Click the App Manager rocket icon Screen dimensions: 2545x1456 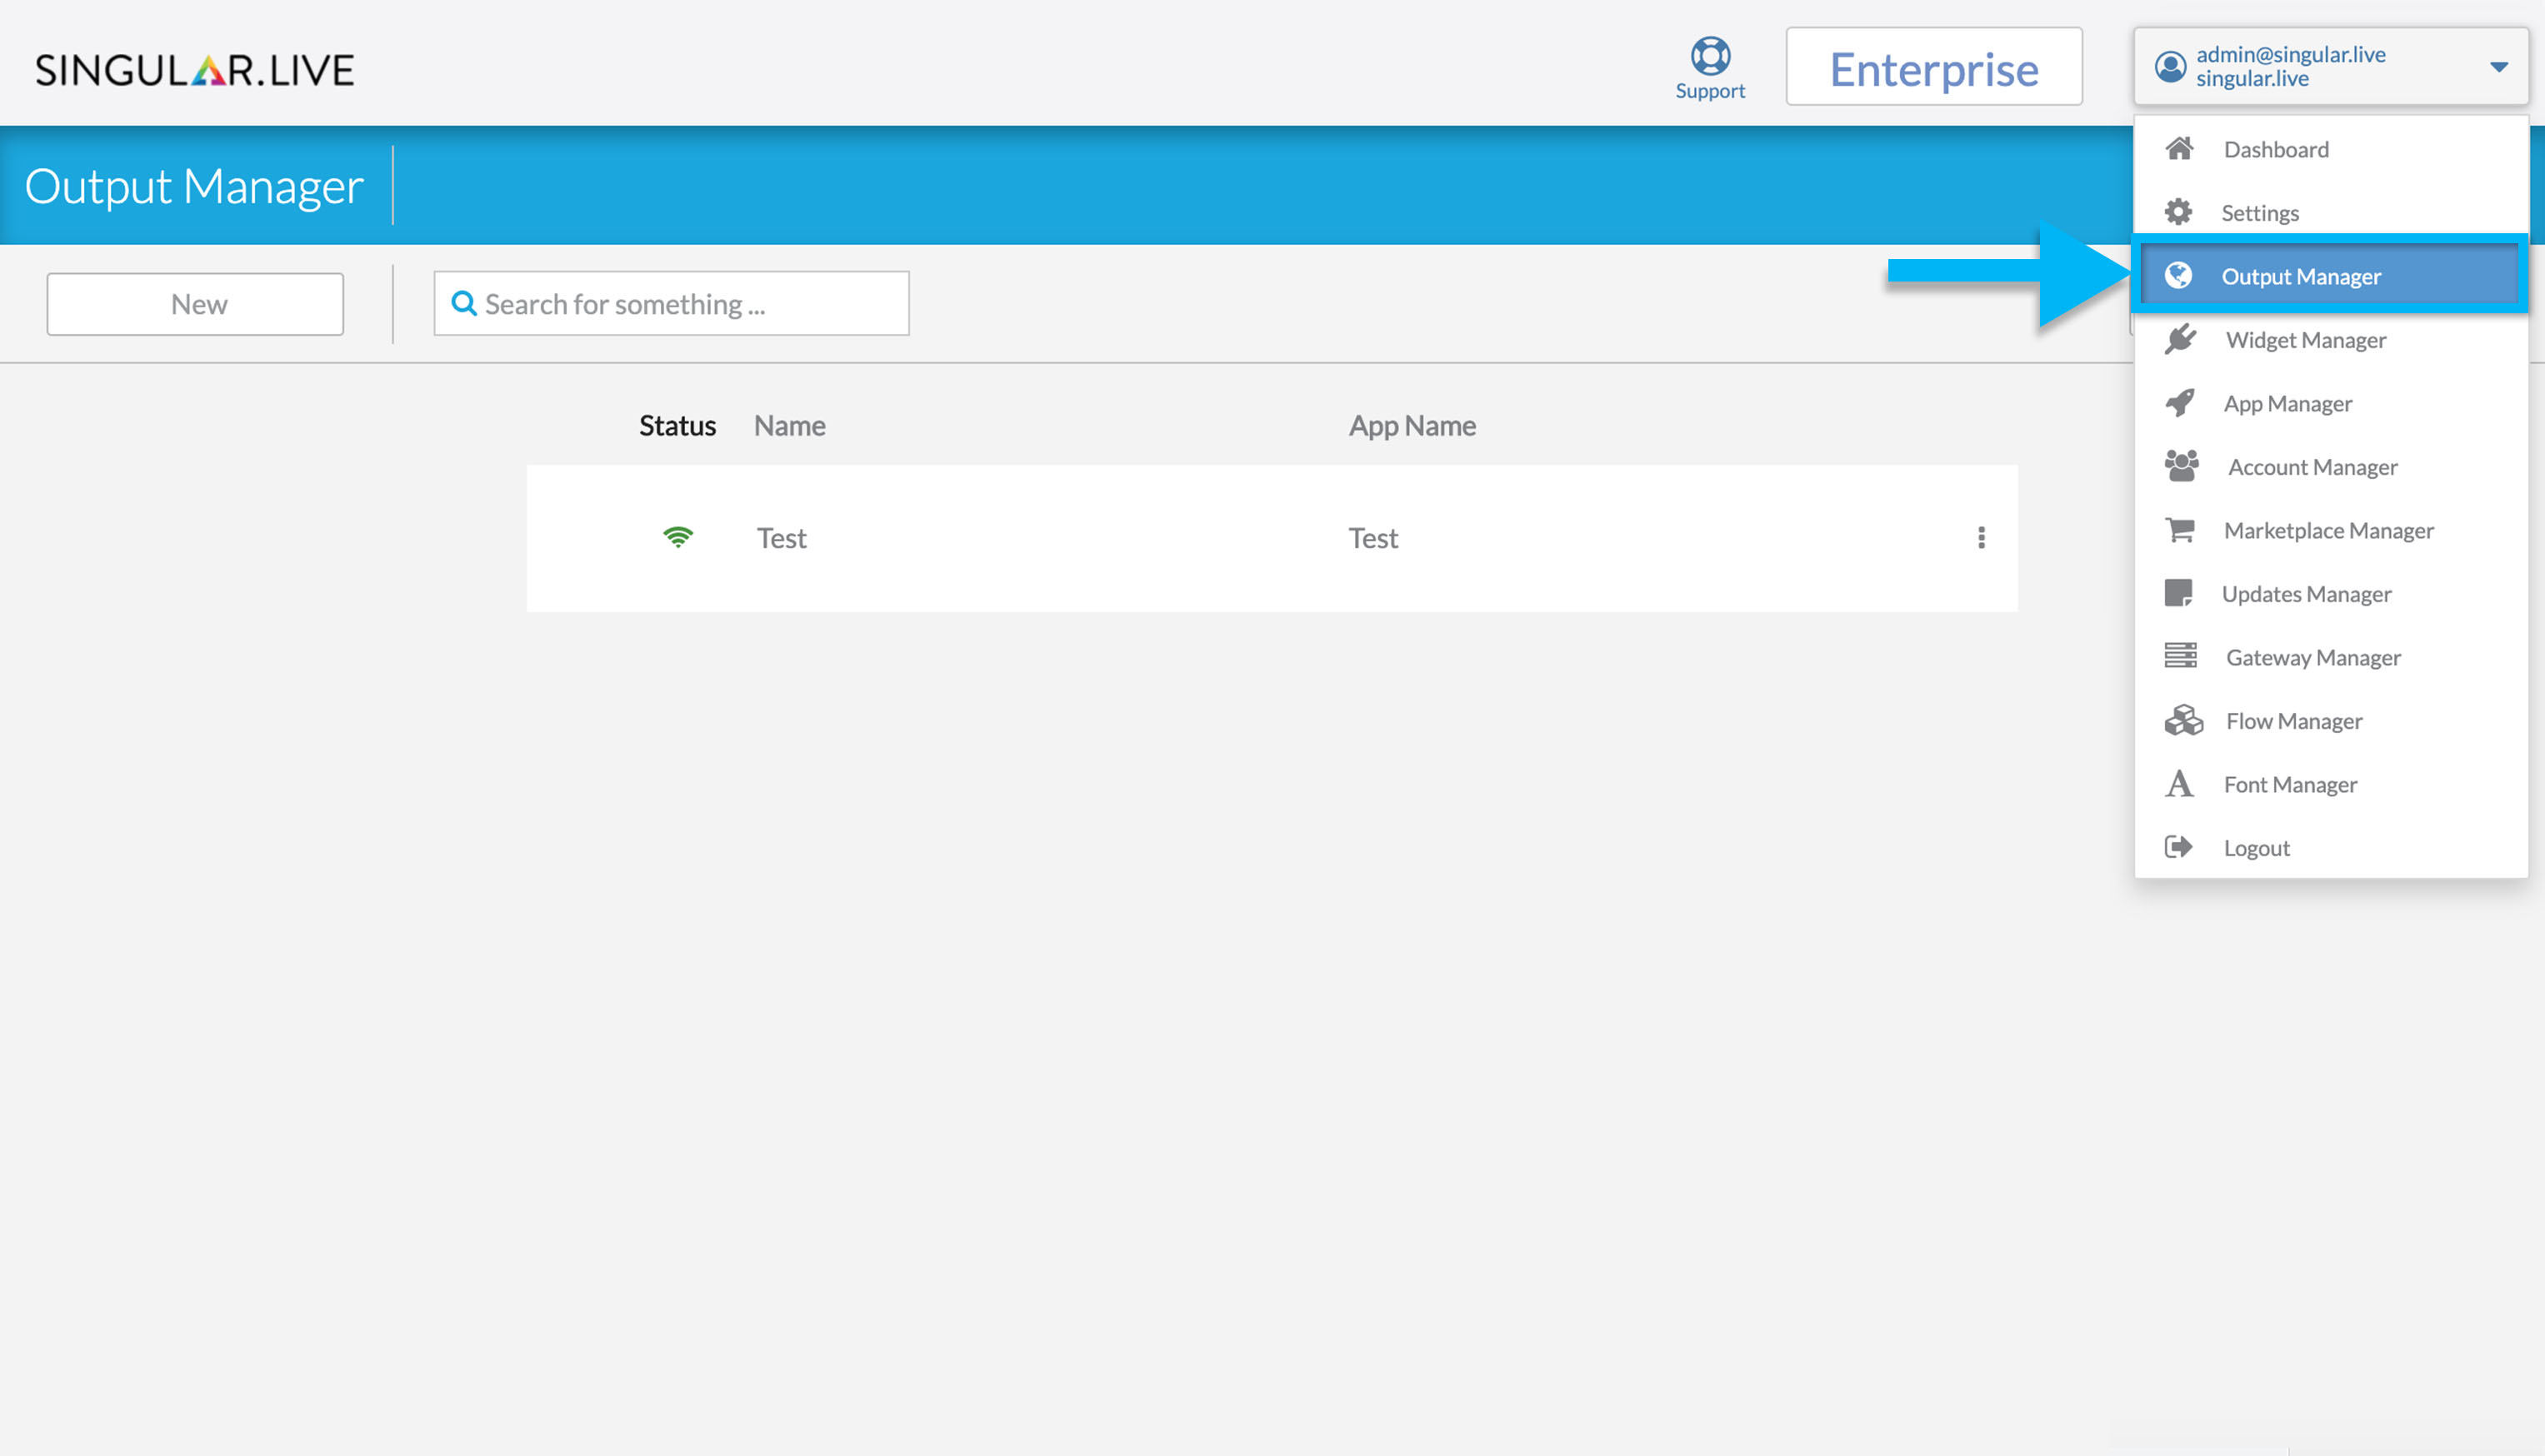click(2180, 403)
